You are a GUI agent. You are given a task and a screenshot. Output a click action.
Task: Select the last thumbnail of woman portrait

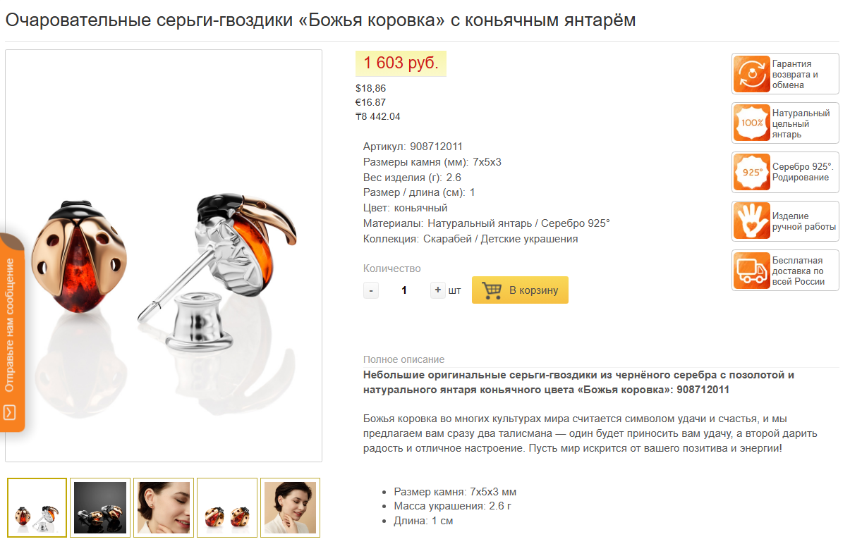[x=290, y=508]
